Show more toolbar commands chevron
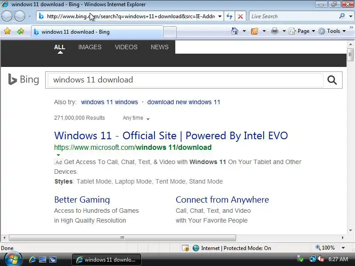 [351, 27]
